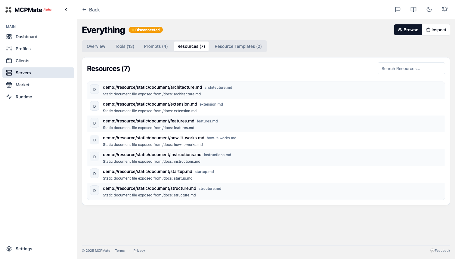Open the Clients section

point(38,61)
